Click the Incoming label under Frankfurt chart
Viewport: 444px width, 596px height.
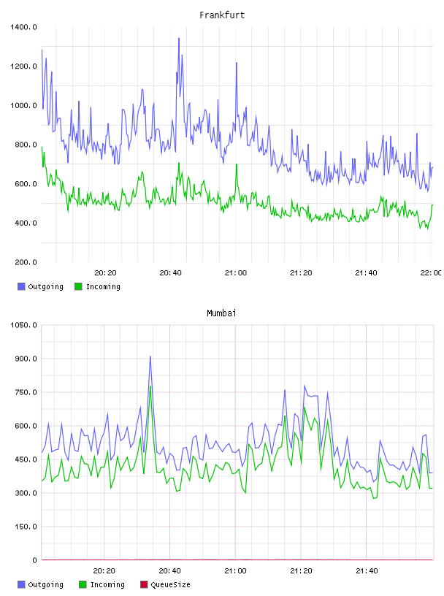[103, 286]
